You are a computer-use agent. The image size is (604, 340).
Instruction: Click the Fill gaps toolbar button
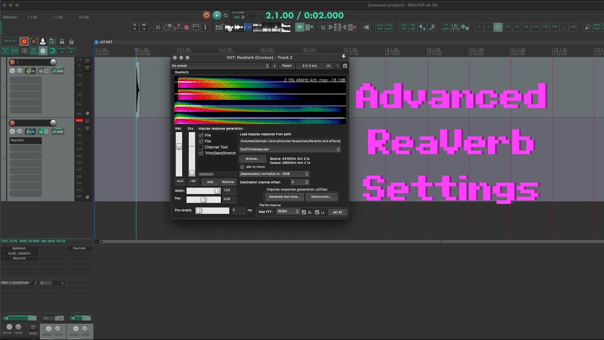[446, 27]
